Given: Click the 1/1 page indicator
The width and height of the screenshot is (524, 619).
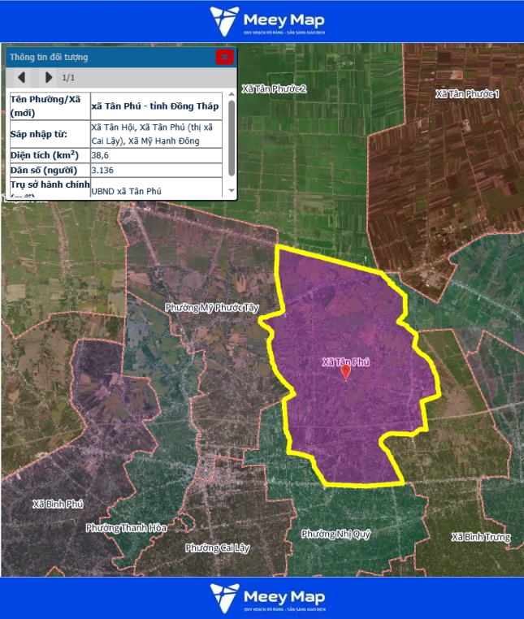Looking at the screenshot, I should coord(69,78).
